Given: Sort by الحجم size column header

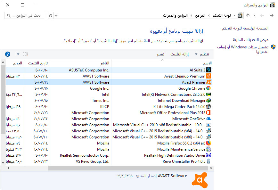Looking at the screenshot, I should 15,63.
